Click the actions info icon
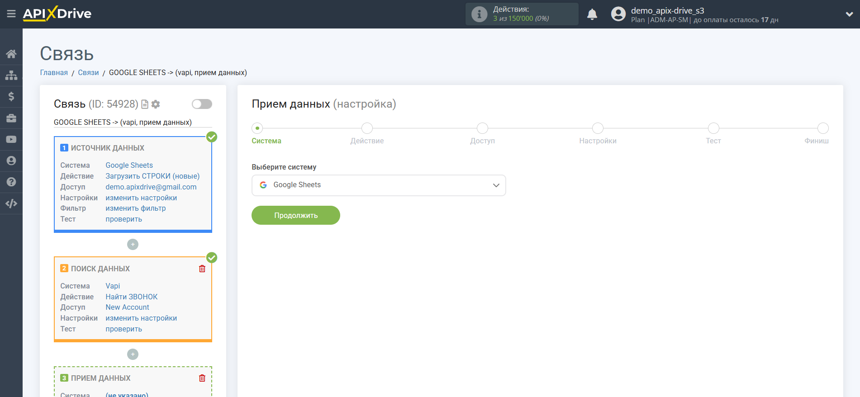860x397 pixels. (x=479, y=14)
